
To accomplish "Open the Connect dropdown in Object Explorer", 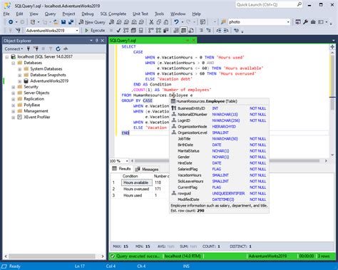I will pos(14,49).
